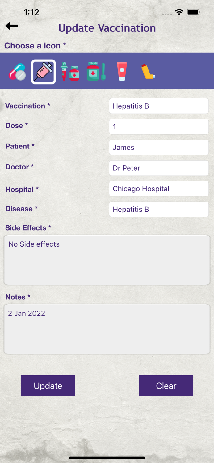This screenshot has height=463, width=214.
Task: Click the Notes text area
Action: [107, 329]
